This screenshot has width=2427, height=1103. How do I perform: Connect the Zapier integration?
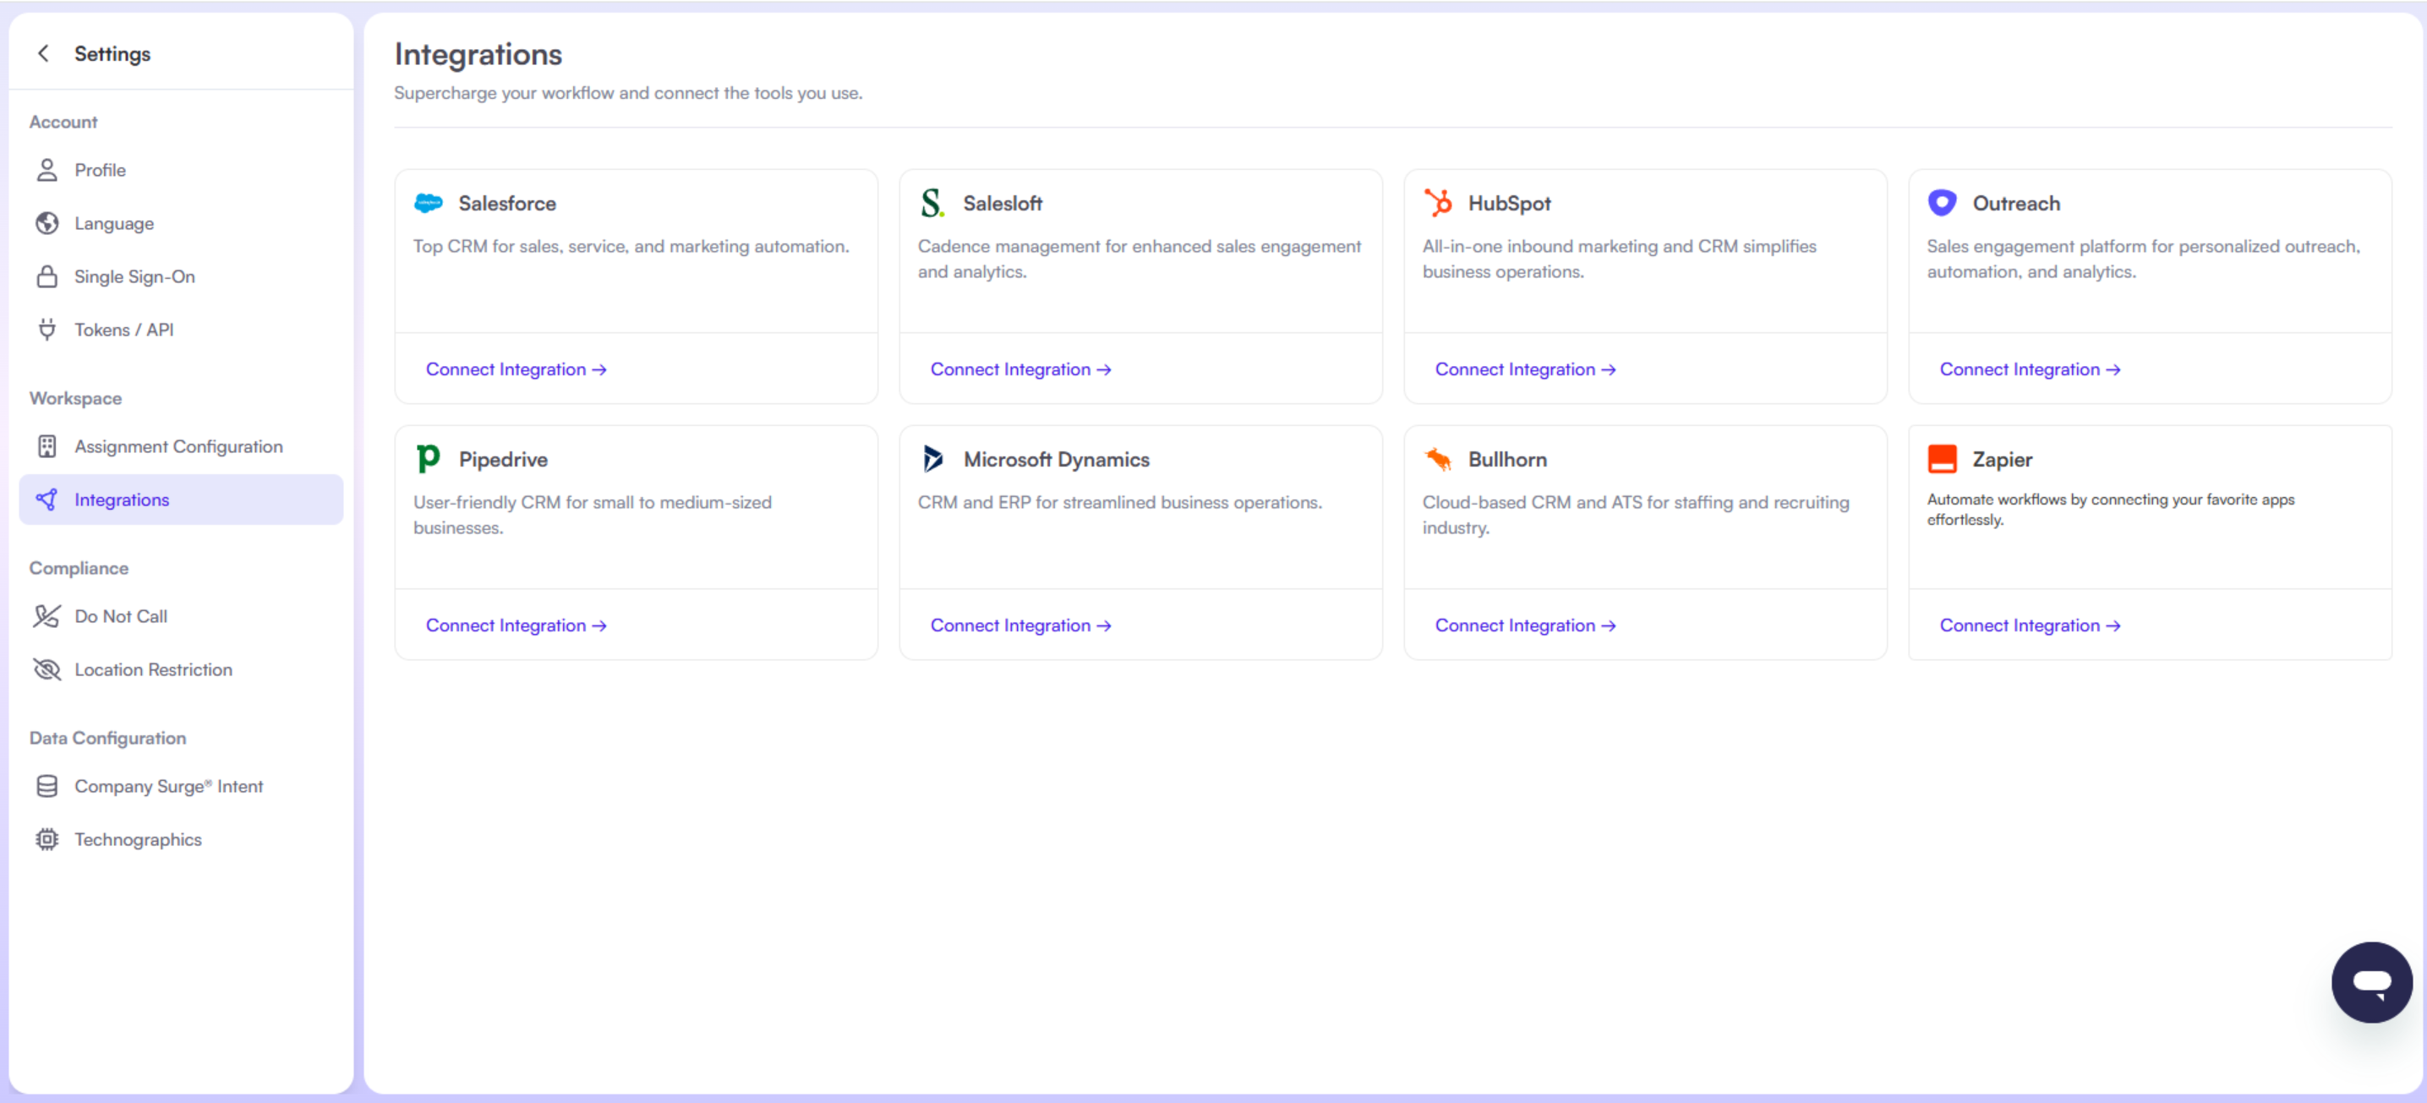[2030, 625]
